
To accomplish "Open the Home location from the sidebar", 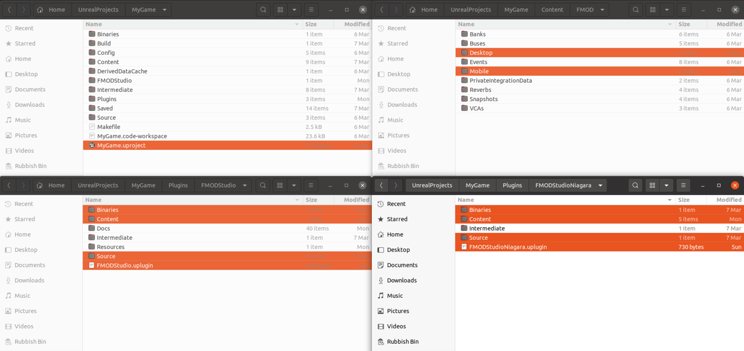I will pos(23,59).
